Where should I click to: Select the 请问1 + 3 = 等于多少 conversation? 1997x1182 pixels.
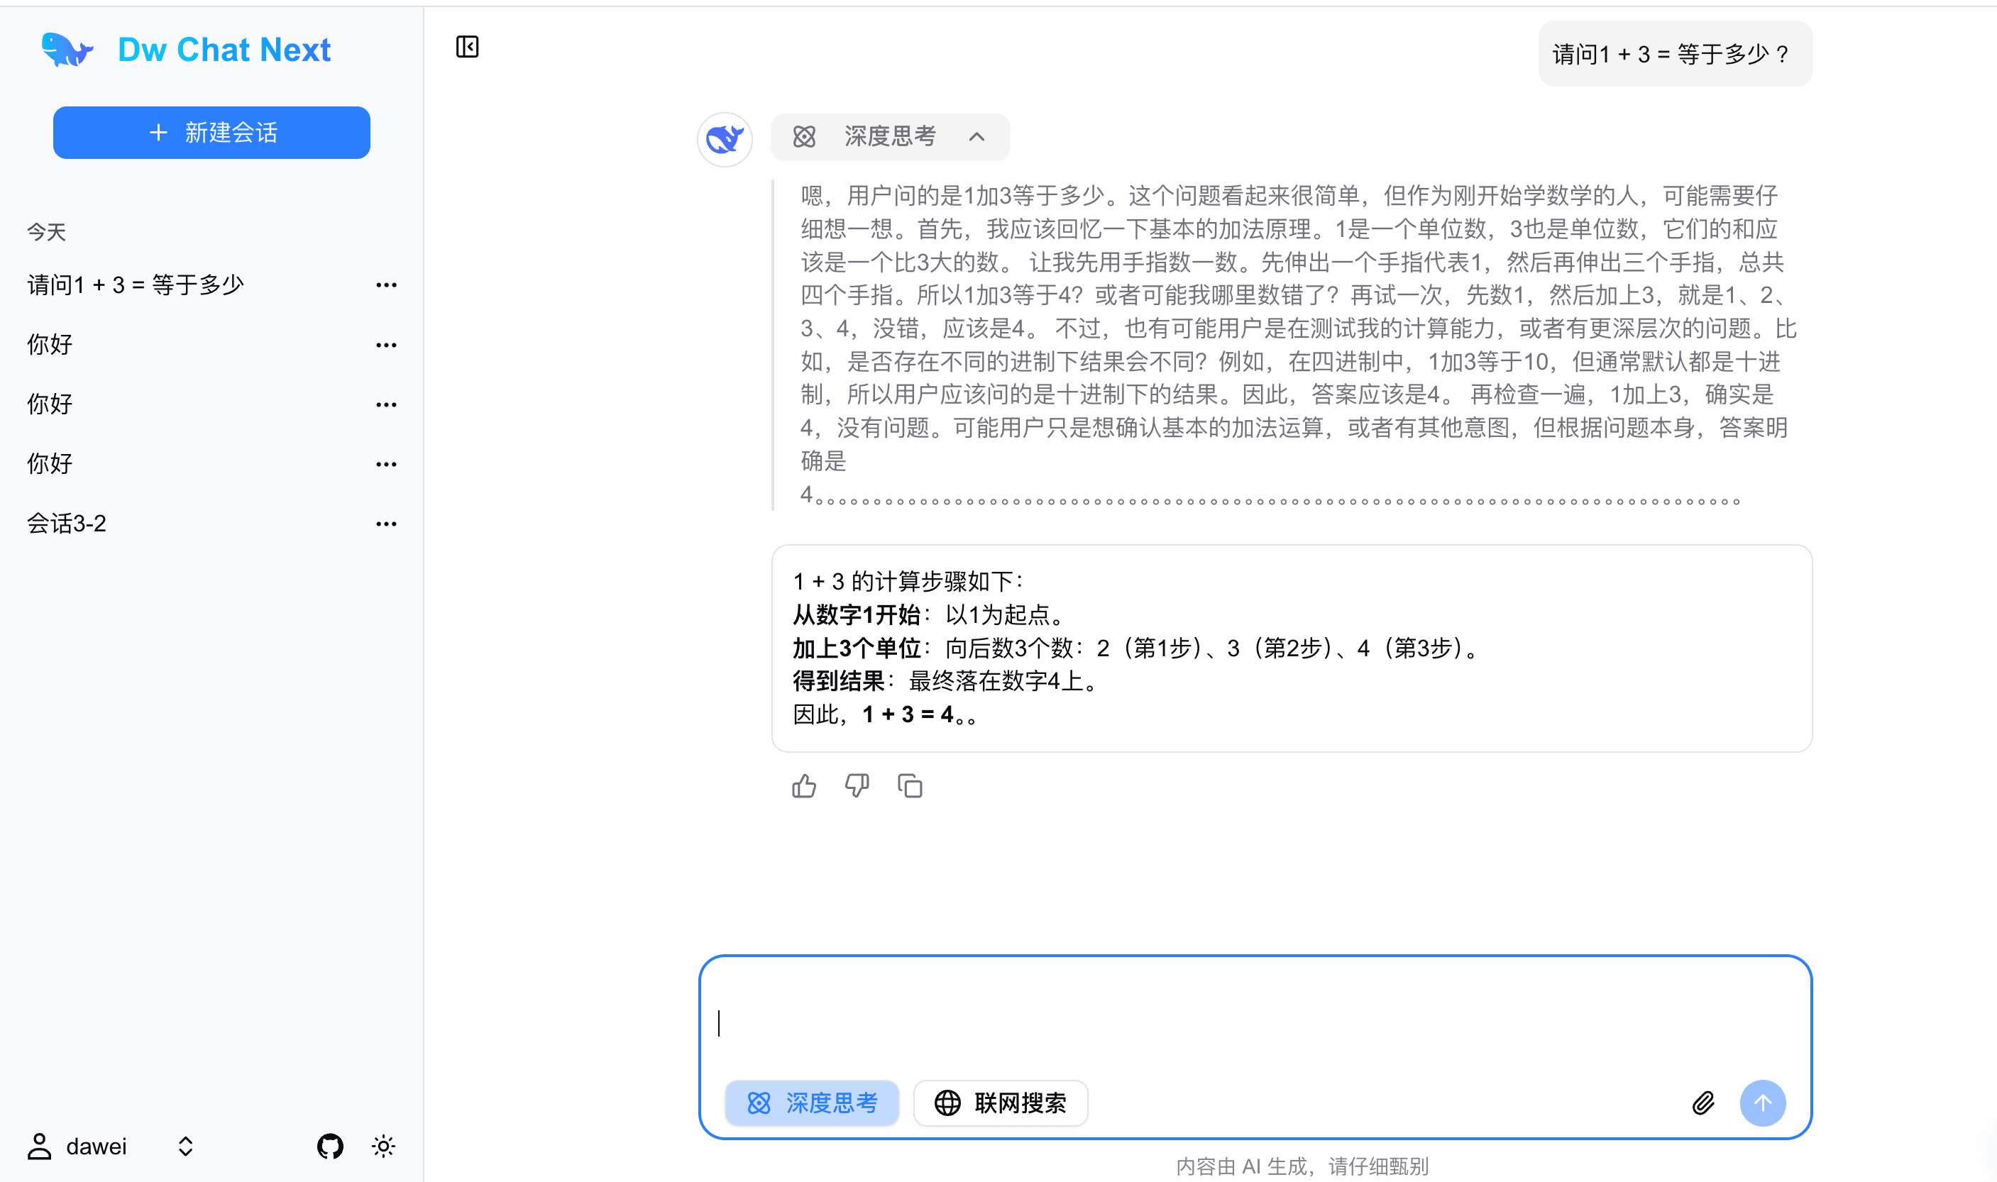tap(136, 285)
